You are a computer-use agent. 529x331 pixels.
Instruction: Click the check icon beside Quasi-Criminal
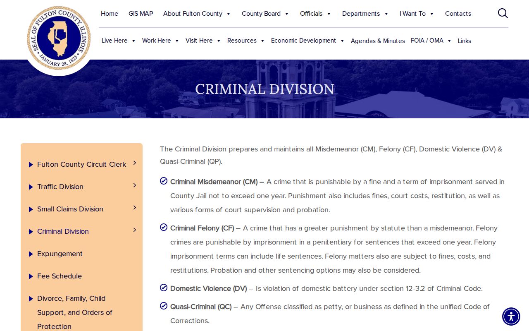164,306
